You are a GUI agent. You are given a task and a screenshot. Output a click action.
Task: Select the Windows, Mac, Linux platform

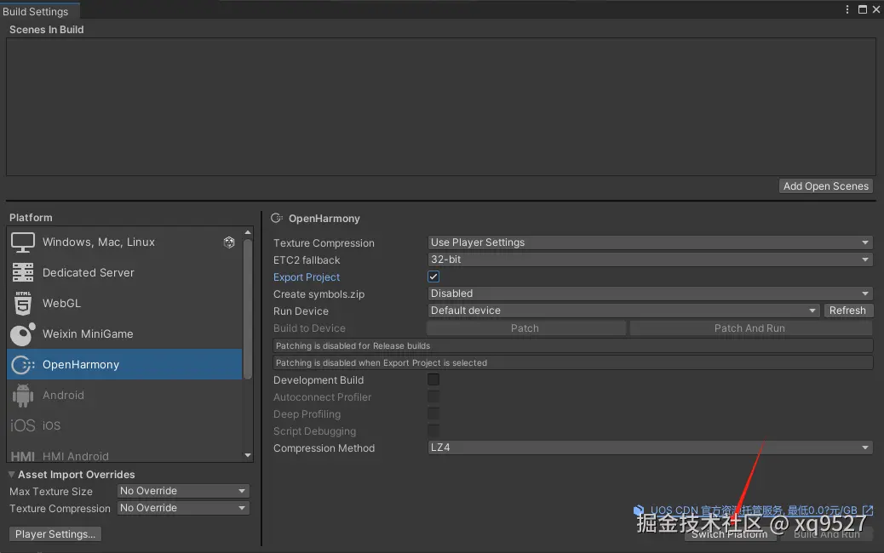coord(124,242)
